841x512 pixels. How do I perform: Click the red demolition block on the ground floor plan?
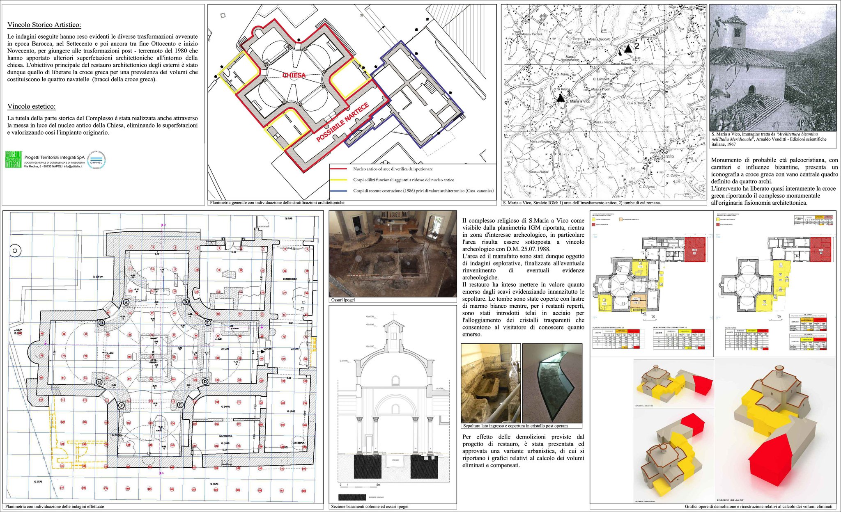(695, 249)
